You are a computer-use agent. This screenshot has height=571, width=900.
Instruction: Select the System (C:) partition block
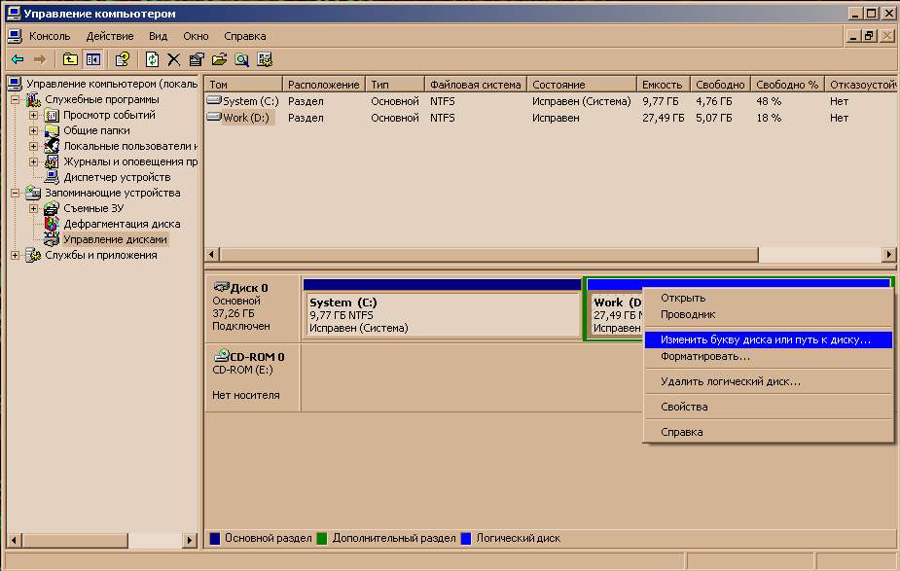[442, 314]
